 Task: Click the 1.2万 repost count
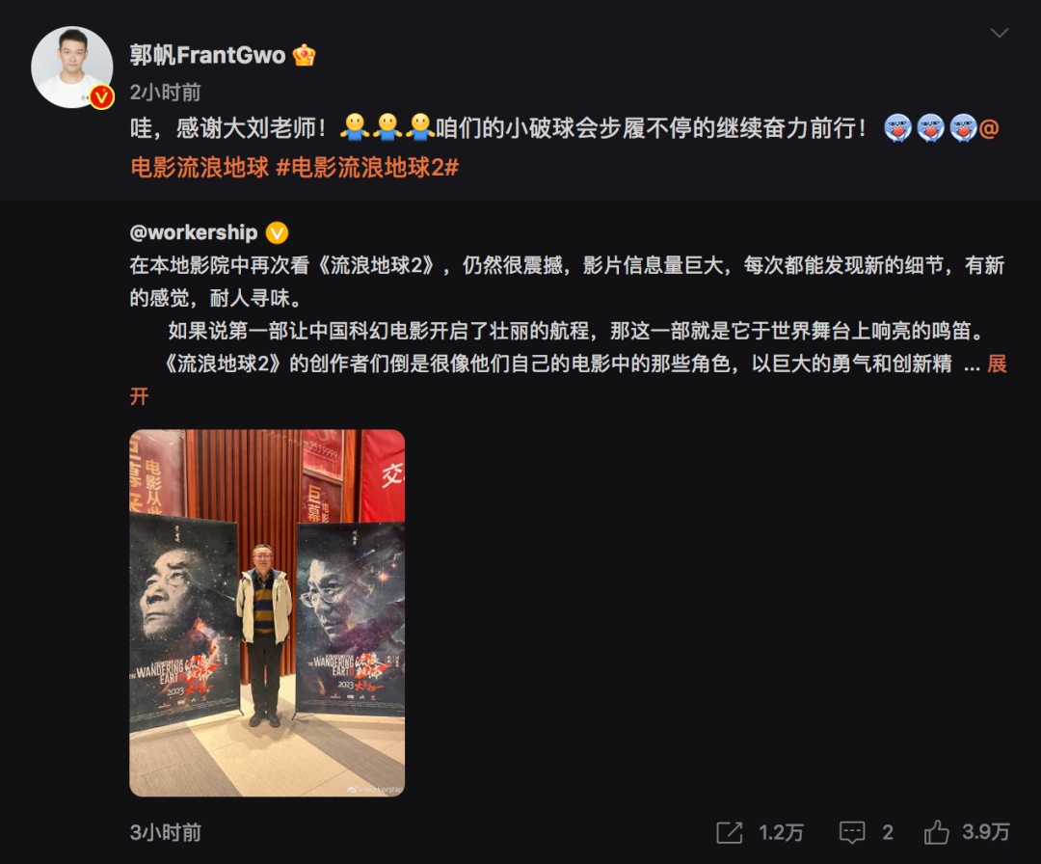(x=781, y=833)
